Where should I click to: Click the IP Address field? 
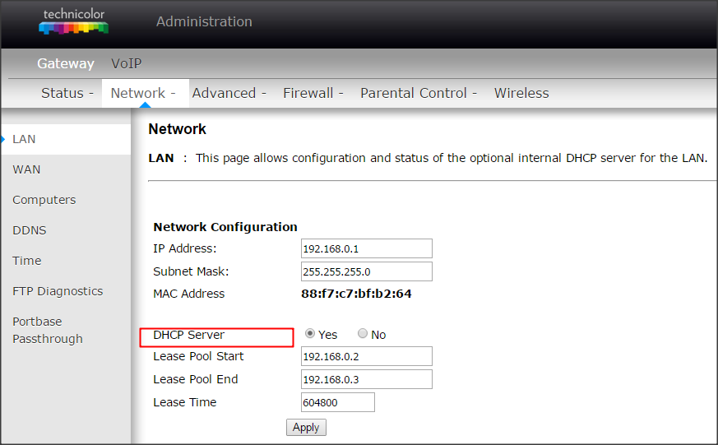pyautogui.click(x=366, y=248)
